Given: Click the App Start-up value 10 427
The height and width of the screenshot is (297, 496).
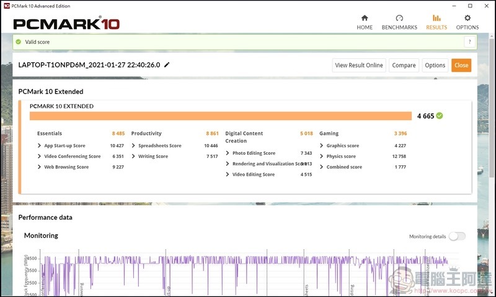Looking at the screenshot, I should tap(117, 145).
